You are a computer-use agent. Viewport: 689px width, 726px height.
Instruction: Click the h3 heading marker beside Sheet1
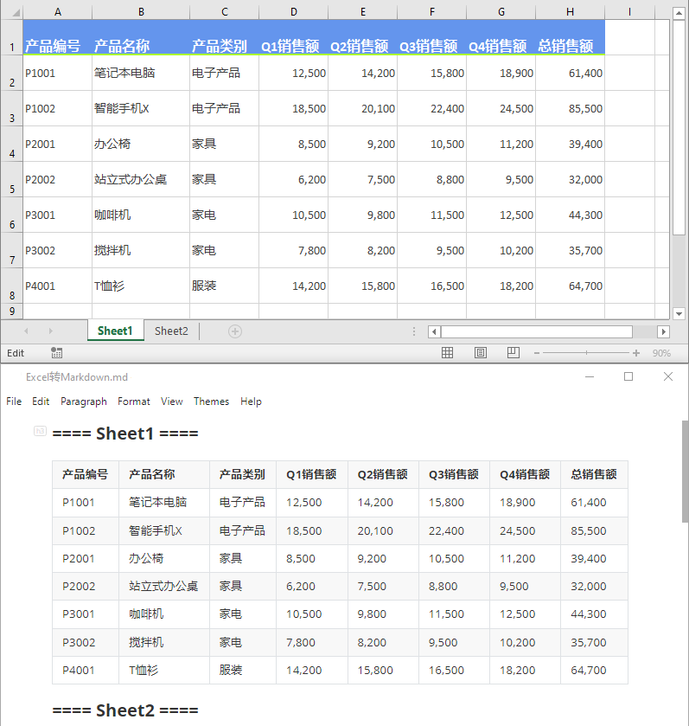(41, 431)
